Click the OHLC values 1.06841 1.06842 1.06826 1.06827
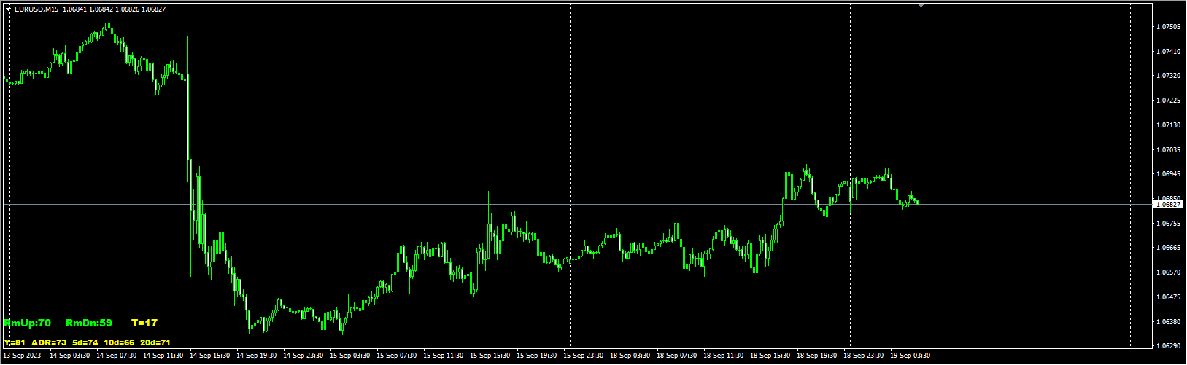Screen dimensions: 1187x365 pos(115,9)
